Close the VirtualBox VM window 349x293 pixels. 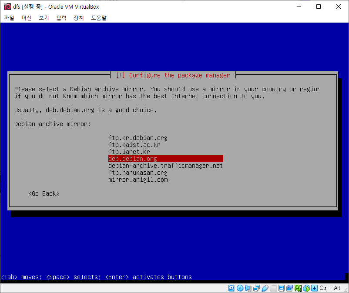(338, 7)
